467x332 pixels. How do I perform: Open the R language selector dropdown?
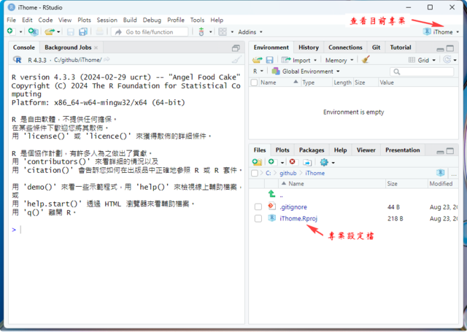point(258,72)
